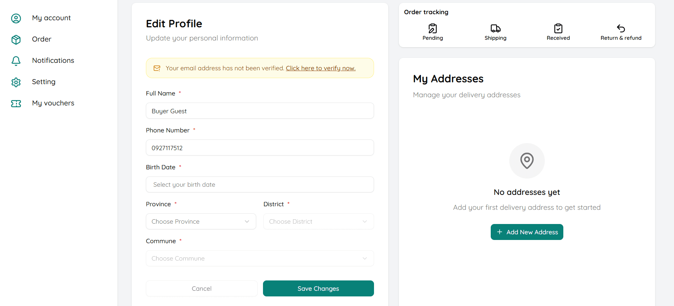Follow the 'Click here to verify now' link

click(x=320, y=68)
